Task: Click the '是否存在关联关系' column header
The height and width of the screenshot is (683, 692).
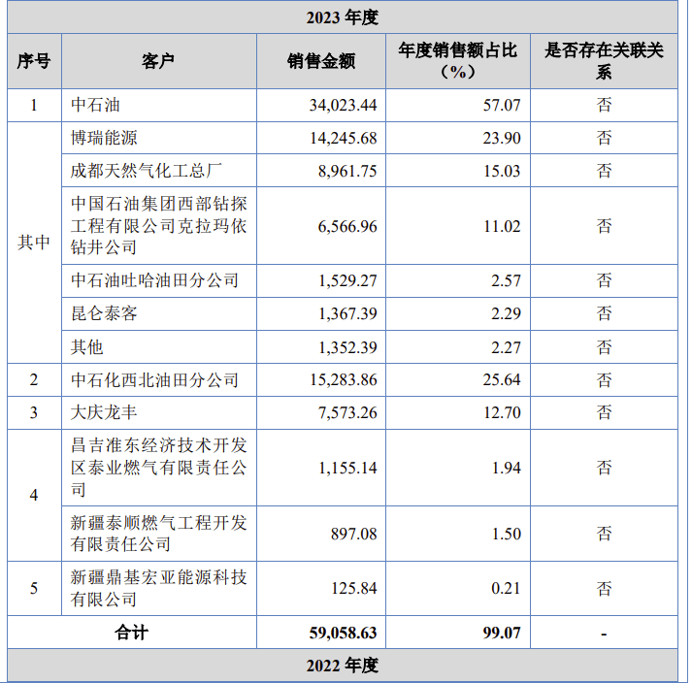Action: [605, 61]
